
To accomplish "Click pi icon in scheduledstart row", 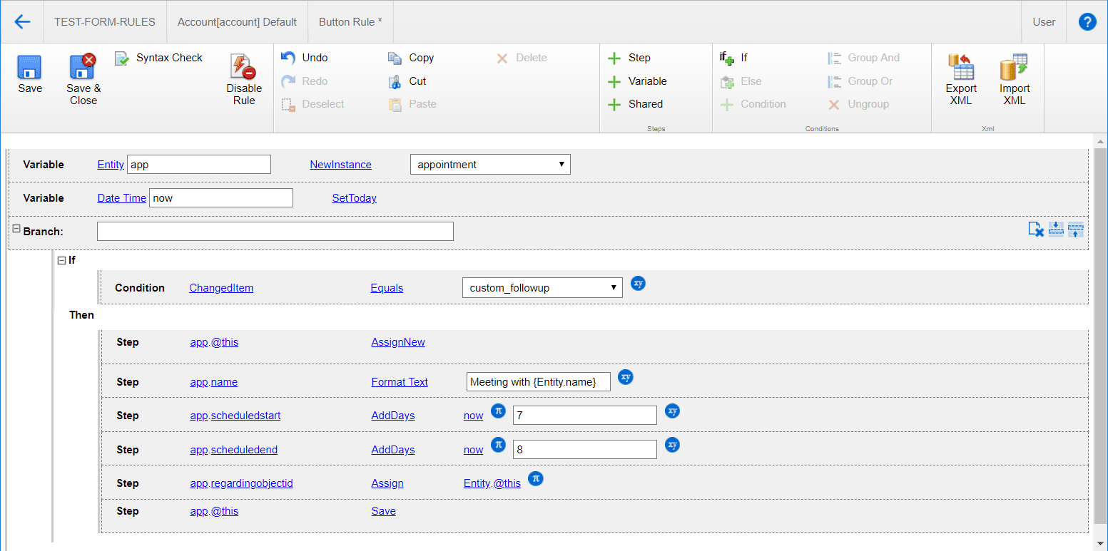I will (499, 411).
